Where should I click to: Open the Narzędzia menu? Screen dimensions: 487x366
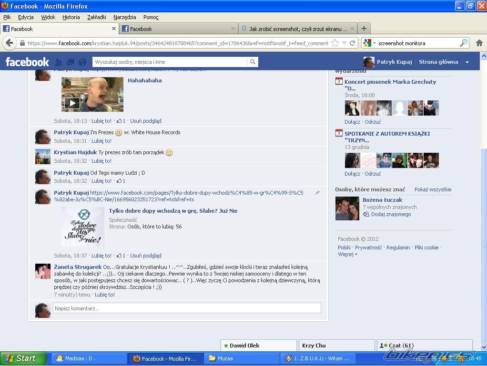[x=124, y=17]
